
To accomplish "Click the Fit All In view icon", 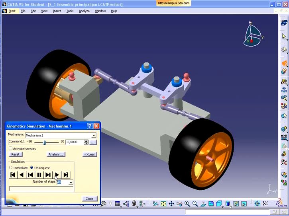I will click(163, 204).
